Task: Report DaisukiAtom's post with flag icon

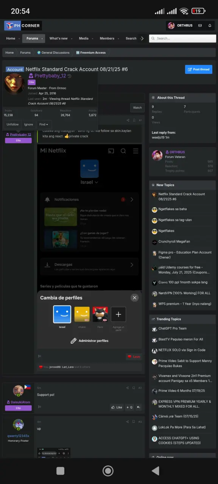Action: [x=39, y=407]
